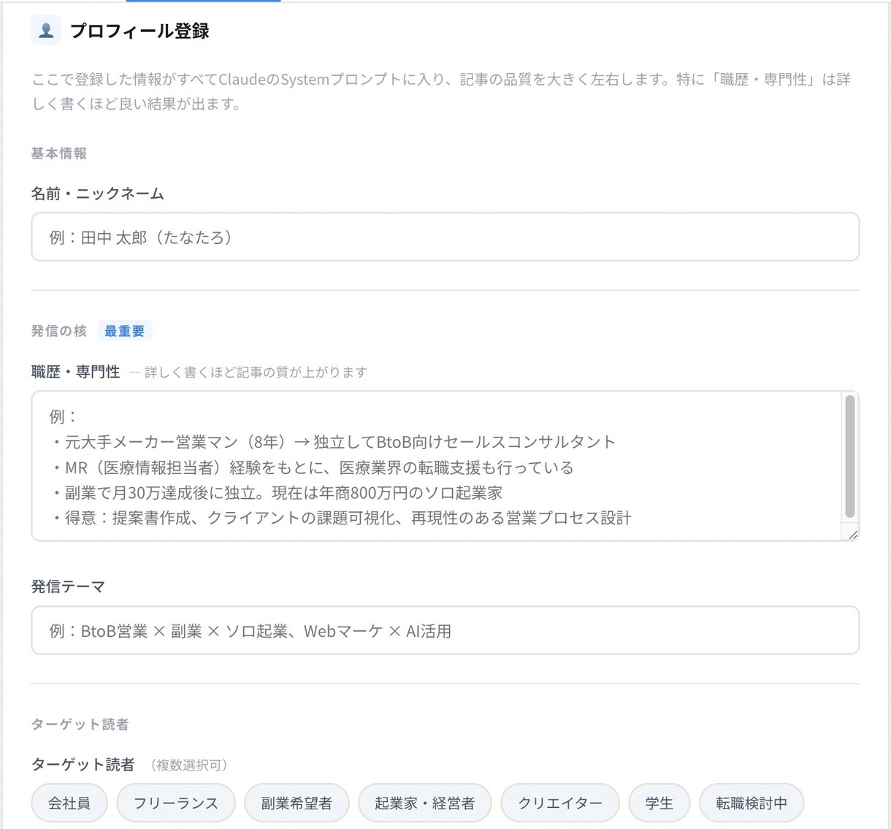Image resolution: width=891 pixels, height=829 pixels.
Task: Select the クリエイター reader chip
Action: (560, 803)
